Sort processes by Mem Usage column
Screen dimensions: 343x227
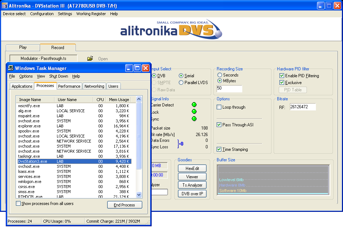pos(119,100)
